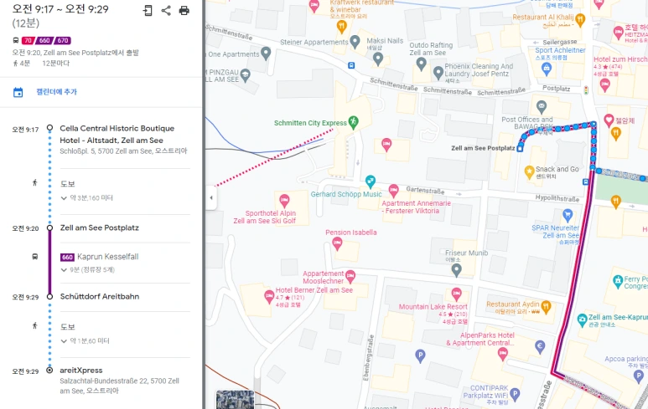Send directions to your phone icon
This screenshot has height=409, width=648.
click(x=148, y=10)
